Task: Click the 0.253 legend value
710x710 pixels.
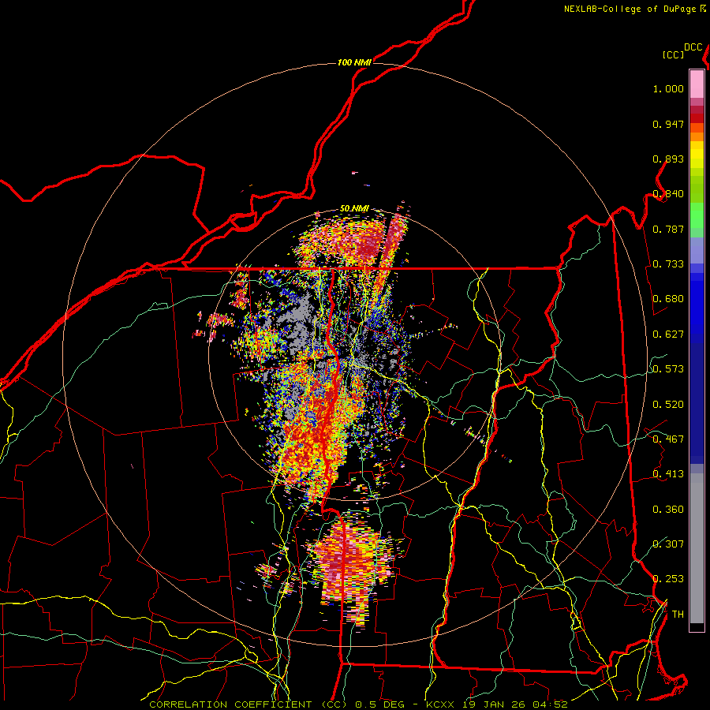Action: 668,579
